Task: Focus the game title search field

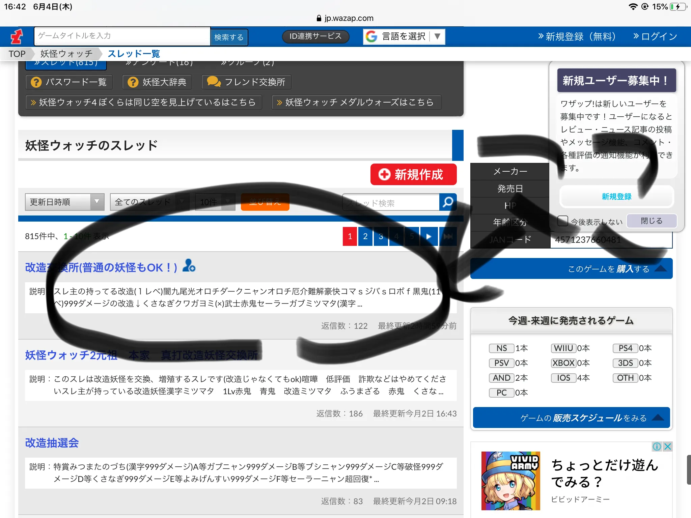Action: point(122,36)
